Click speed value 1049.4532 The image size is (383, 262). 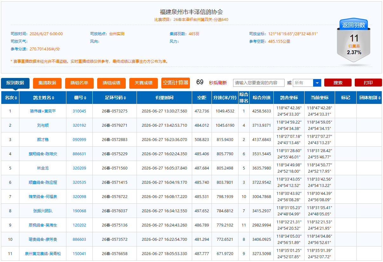tap(225, 111)
